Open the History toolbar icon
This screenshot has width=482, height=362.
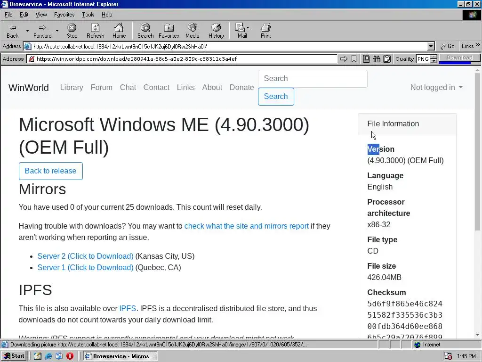point(216,28)
